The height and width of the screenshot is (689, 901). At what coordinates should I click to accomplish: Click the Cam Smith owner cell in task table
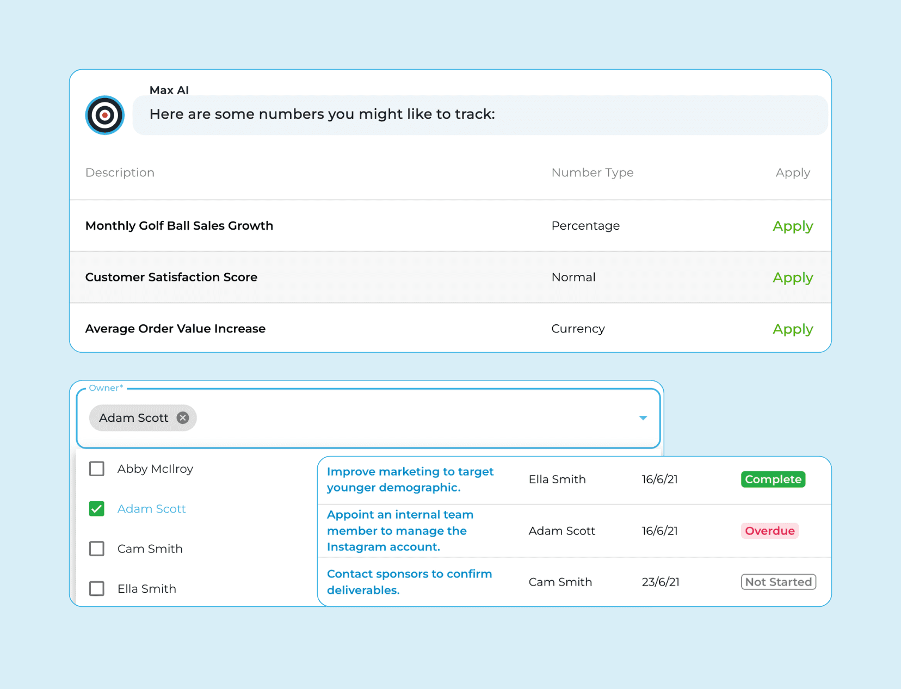point(560,582)
